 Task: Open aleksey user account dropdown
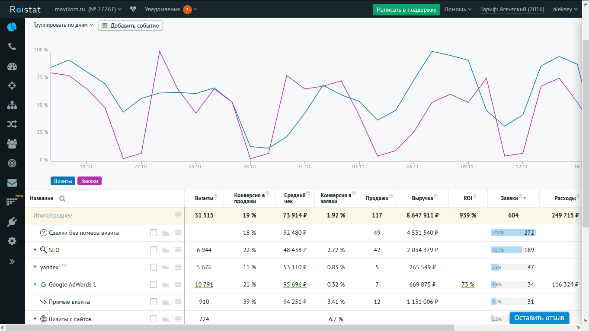(x=565, y=9)
